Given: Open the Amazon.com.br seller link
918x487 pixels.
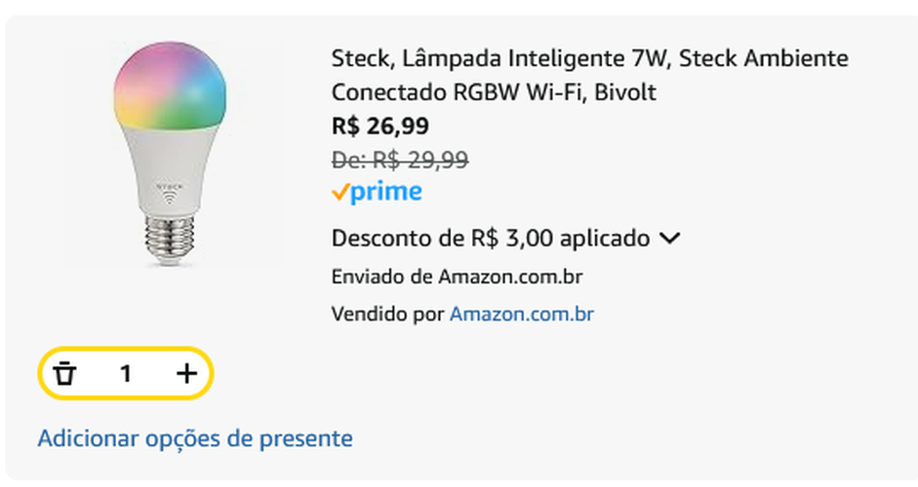Looking at the screenshot, I should coord(521,315).
